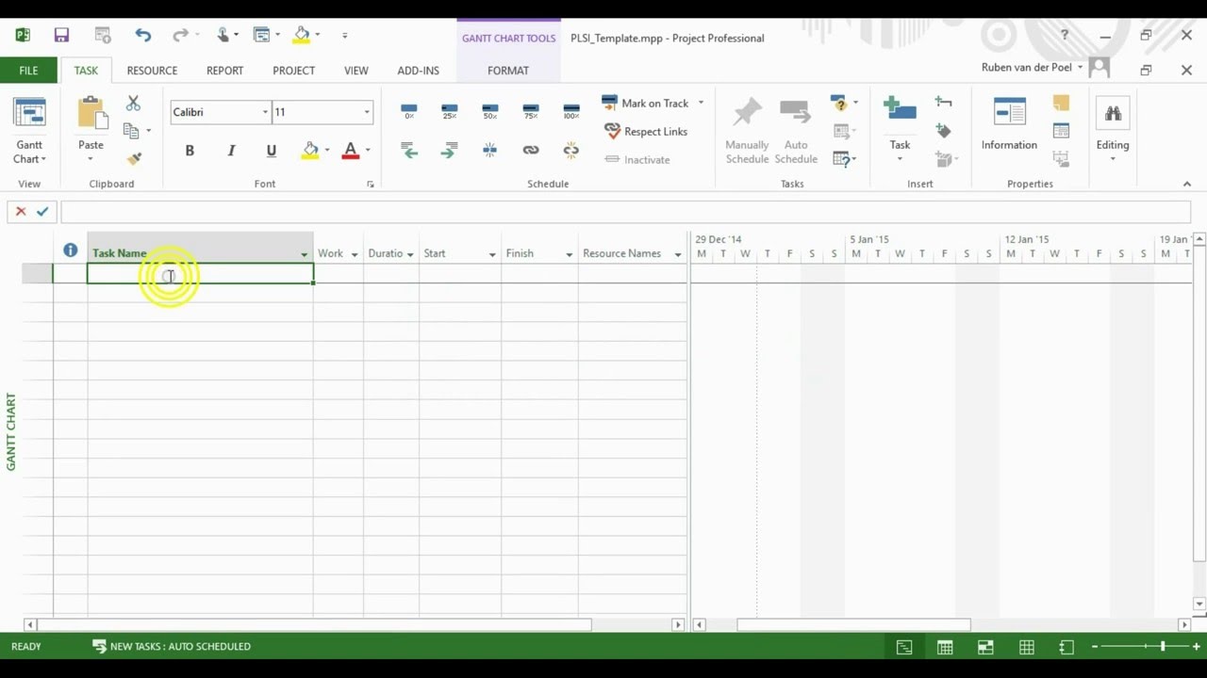The height and width of the screenshot is (678, 1207).
Task: Switch to Resource Sheet view in status bar
Action: click(x=1027, y=647)
